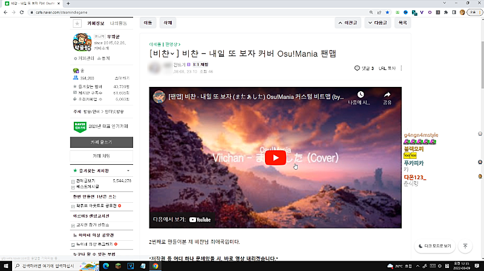This screenshot has width=484, height=271.
Task: Open the 뉴이네 의상 투고하기 board
Action: 94,244
